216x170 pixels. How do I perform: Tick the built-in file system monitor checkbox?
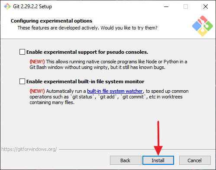point(22,82)
